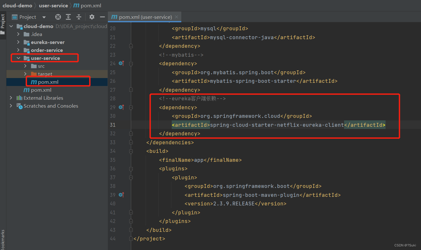Click the target folder icon
This screenshot has width=421, height=250.
point(34,74)
